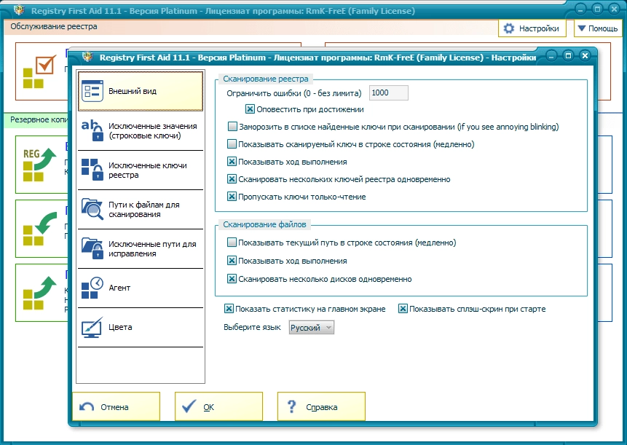Image resolution: width=627 pixels, height=445 pixels.
Task: Close the settings dialog
Action: click(x=585, y=55)
